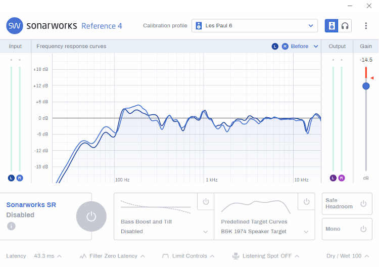Toggle Bass Boost and Tilt power button
This screenshot has height=267, width=379.
pos(206,201)
